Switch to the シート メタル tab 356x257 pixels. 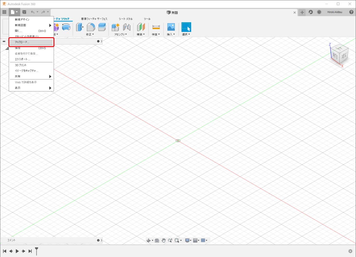click(126, 19)
